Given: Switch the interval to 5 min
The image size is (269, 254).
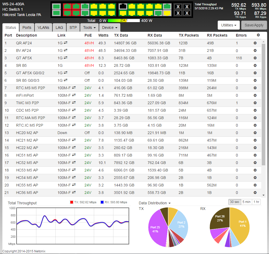Looking at the screenshot, I should tap(246, 202).
